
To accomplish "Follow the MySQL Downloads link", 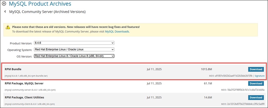I will [x=117, y=31].
